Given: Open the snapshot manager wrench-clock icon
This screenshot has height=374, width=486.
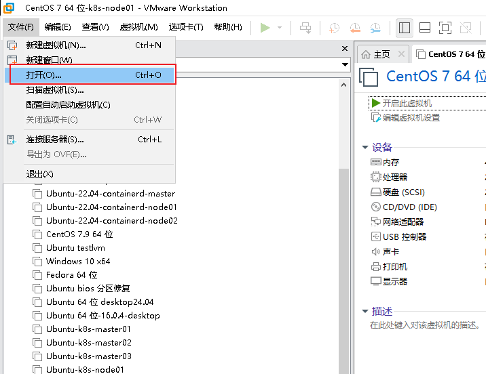Looking at the screenshot, I should tap(375, 28).
